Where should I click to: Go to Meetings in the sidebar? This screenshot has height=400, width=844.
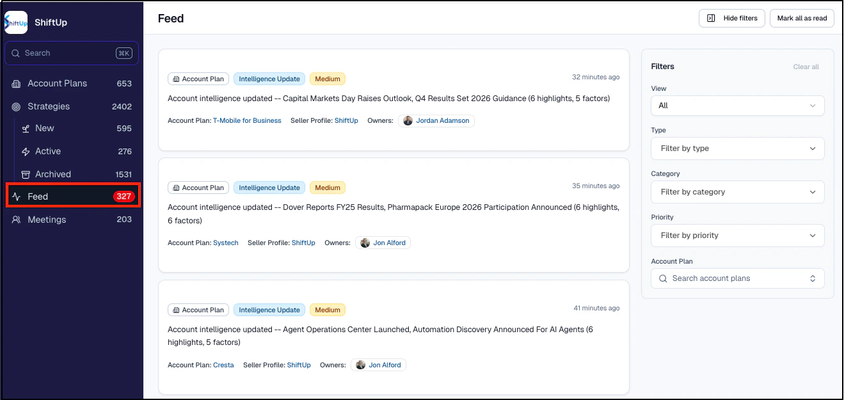point(47,220)
